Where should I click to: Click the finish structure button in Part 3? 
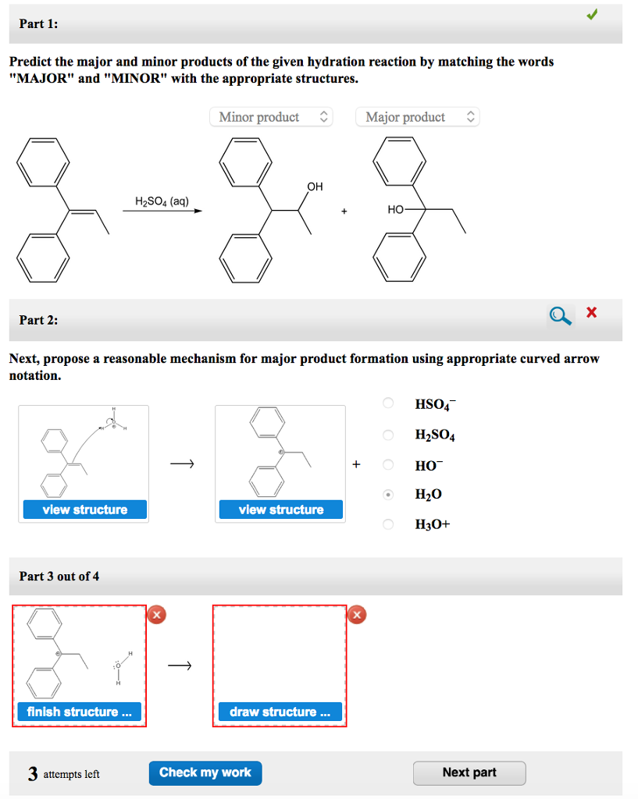tap(78, 711)
